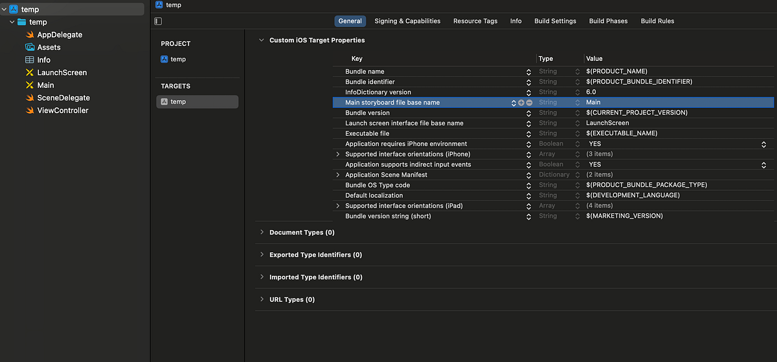Image resolution: width=777 pixels, height=362 pixels.
Task: Toggle YES value for indirect input events
Action: (x=763, y=165)
